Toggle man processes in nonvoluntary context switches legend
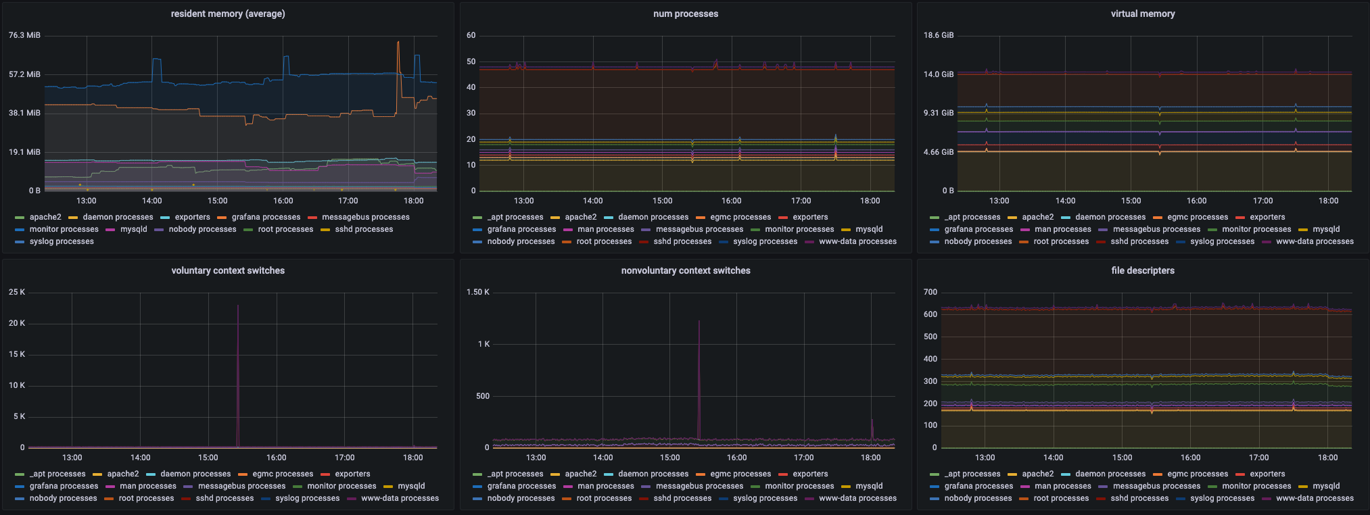 606,486
